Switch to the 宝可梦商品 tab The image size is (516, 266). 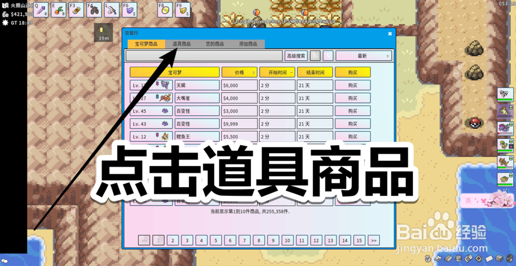(146, 44)
